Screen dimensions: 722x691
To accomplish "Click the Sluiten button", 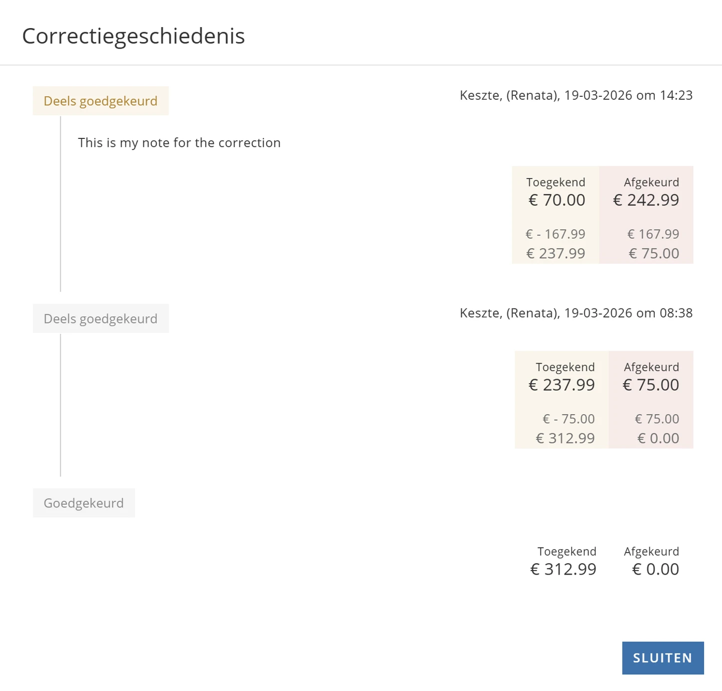I will coord(662,658).
